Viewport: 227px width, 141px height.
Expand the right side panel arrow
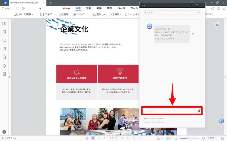[x=225, y=77]
